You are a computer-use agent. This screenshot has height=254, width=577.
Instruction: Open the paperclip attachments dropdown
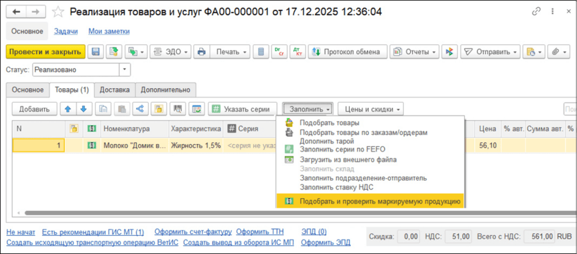click(559, 52)
